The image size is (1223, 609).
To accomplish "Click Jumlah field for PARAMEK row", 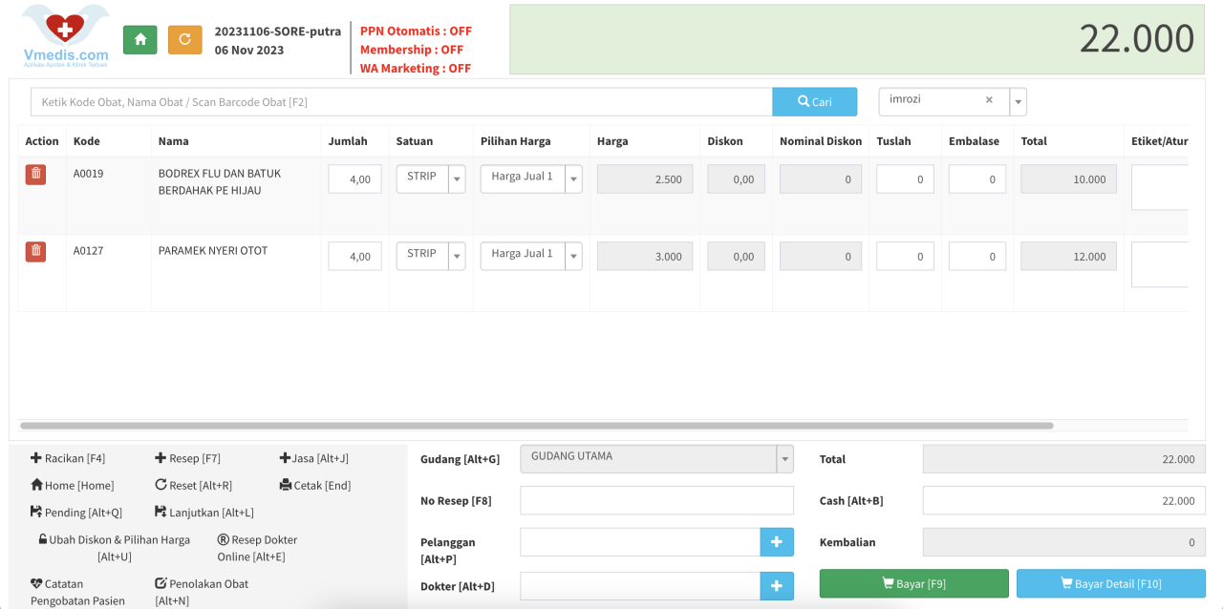I will [x=355, y=257].
